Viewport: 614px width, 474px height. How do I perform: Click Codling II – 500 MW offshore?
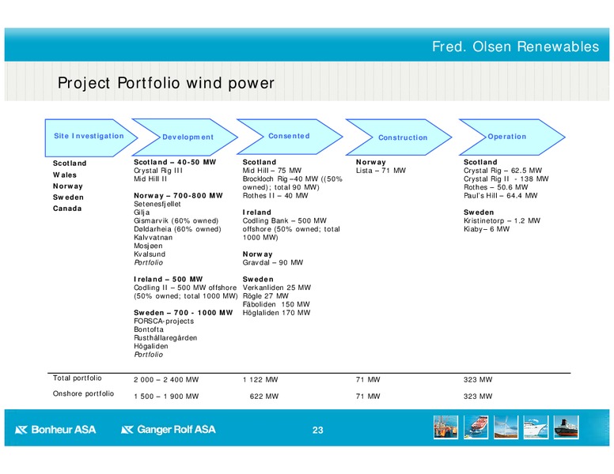pos(185,288)
